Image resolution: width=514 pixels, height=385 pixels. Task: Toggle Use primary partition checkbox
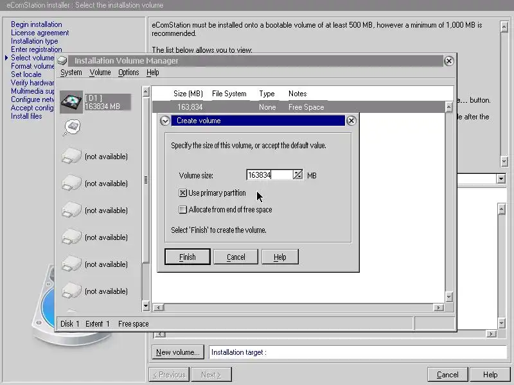click(182, 193)
